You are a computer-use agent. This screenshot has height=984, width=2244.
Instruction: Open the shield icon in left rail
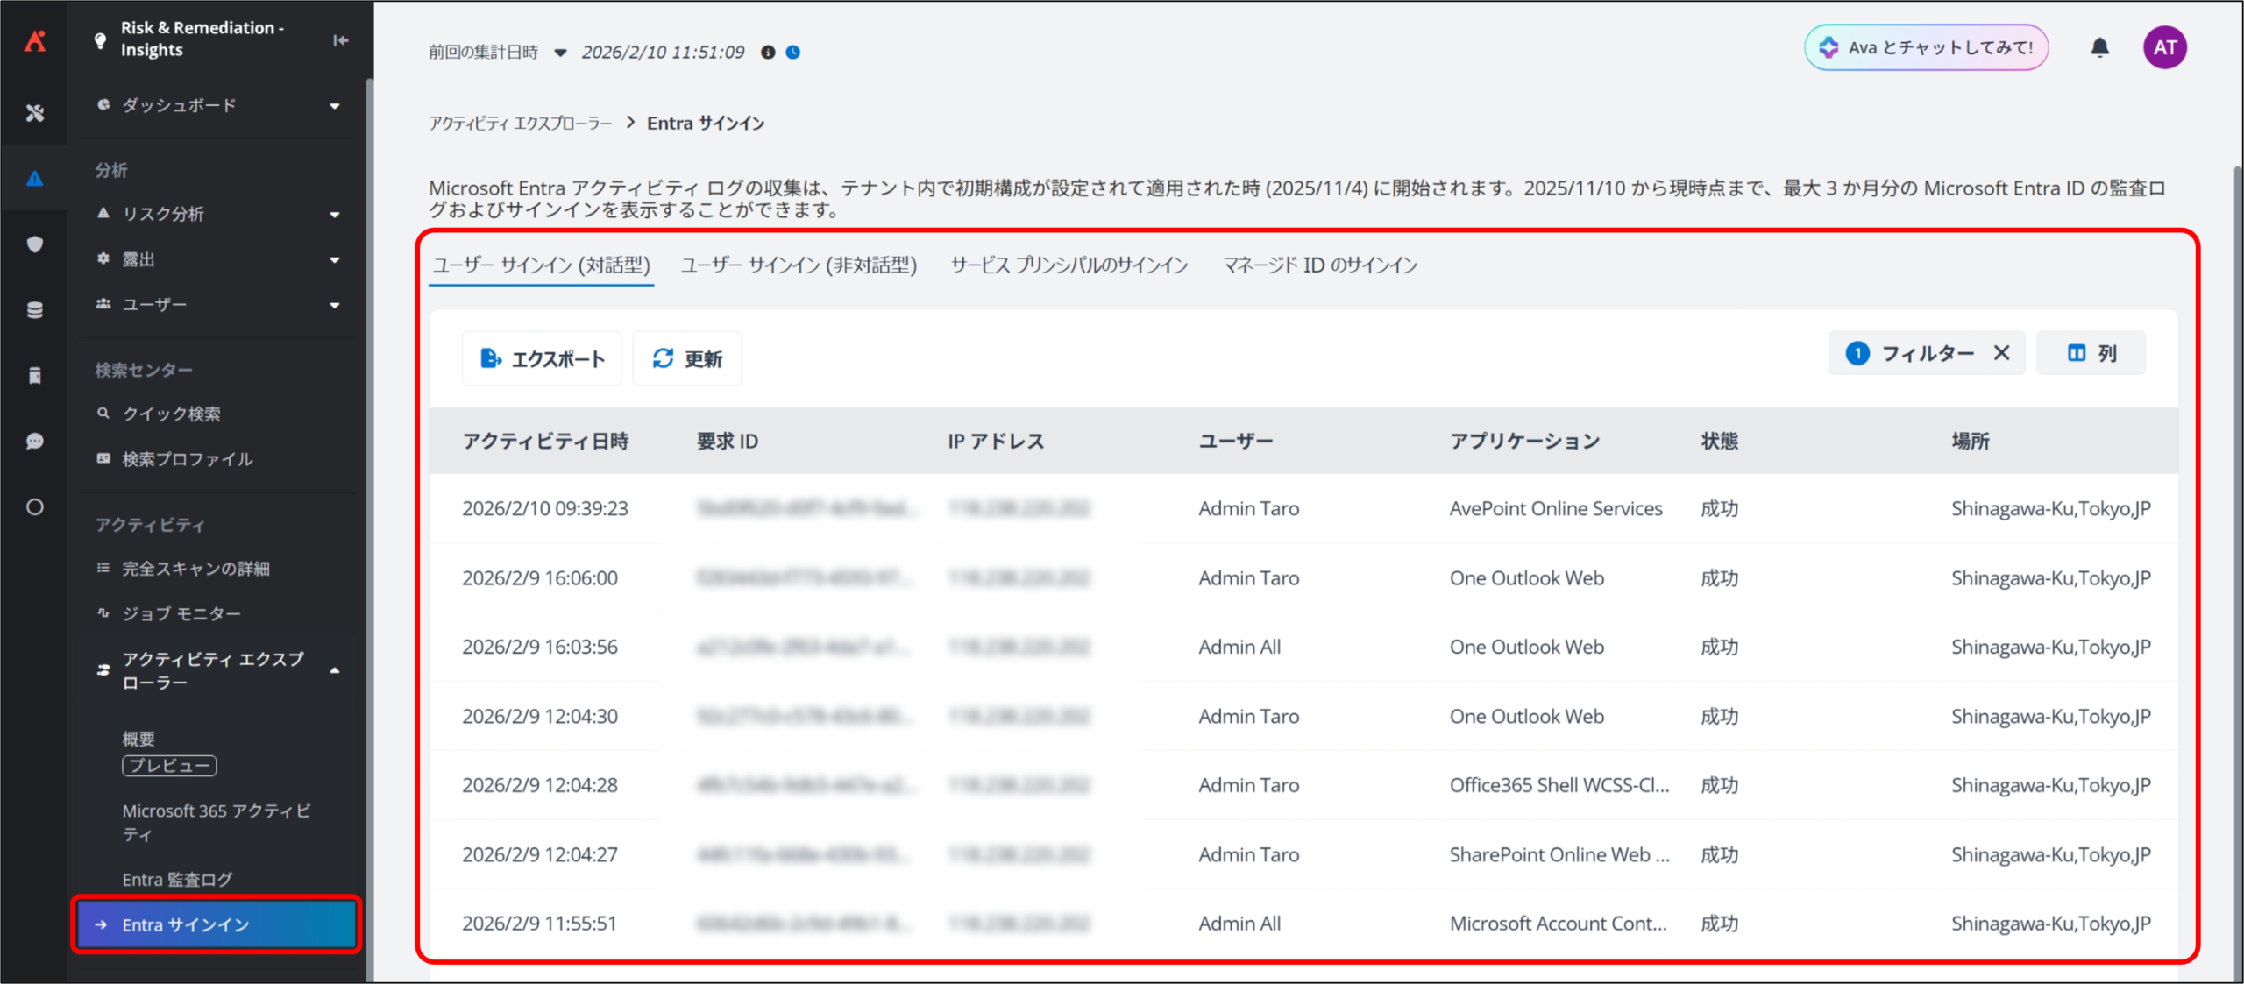pyautogui.click(x=34, y=244)
